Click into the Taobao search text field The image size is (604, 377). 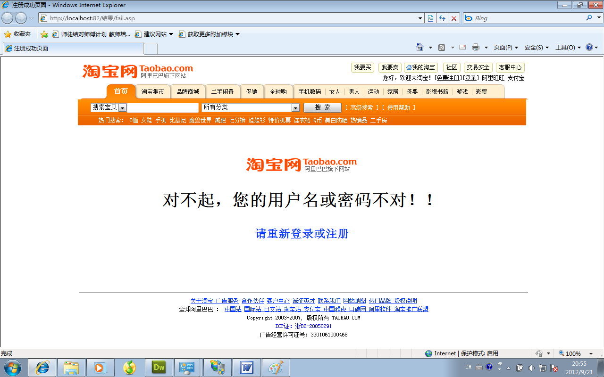[x=163, y=108]
